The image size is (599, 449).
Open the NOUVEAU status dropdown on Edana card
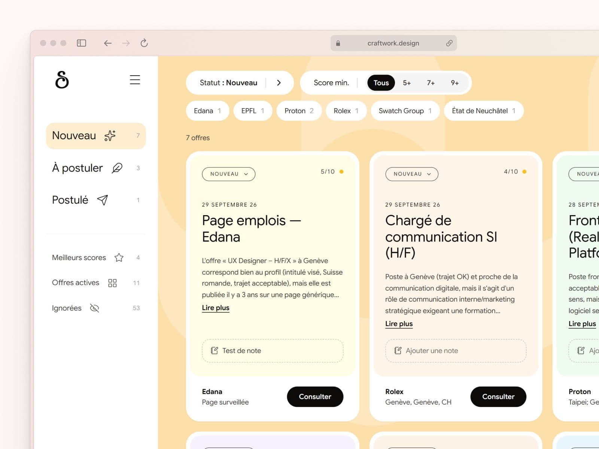[x=229, y=174]
